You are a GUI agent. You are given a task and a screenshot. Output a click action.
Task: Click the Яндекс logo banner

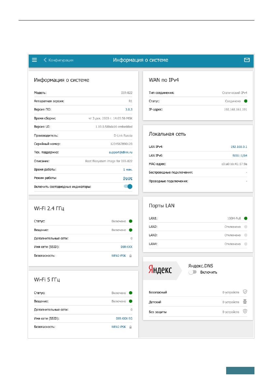pyautogui.click(x=162, y=270)
